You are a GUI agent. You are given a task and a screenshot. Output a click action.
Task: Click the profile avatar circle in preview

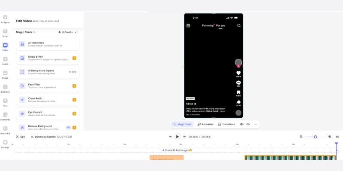click(238, 62)
